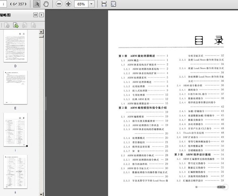Click contents entry 2.3 ARM 指令寻址方式
Viewport: 238px width, 196px height.
pyautogui.click(x=144, y=168)
